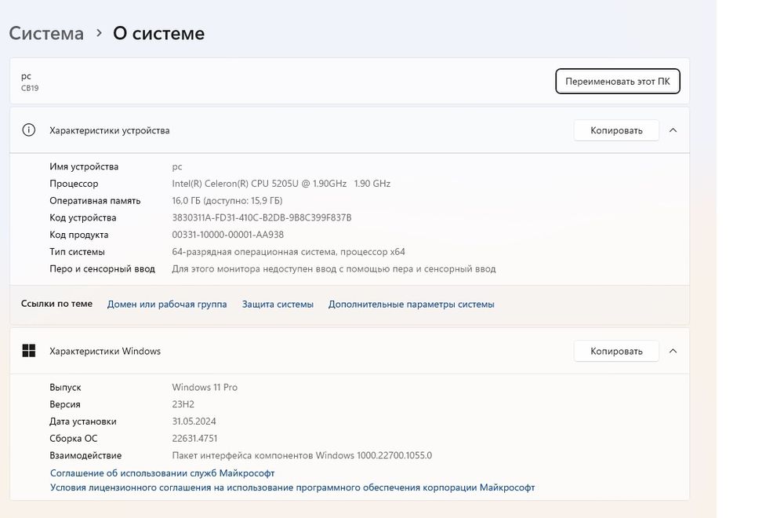Open Условия лицензионного соглашения Майкрософт link

[292, 487]
